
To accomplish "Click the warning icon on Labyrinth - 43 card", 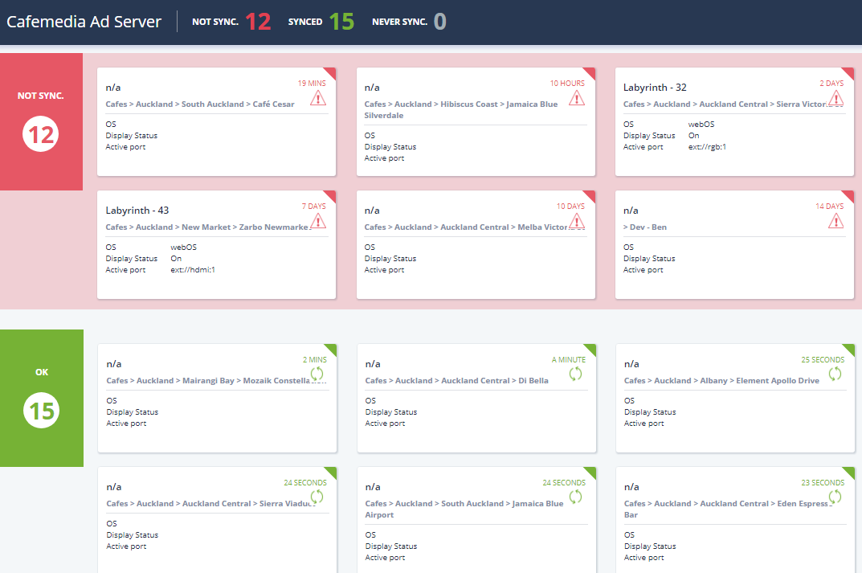I will 318,221.
